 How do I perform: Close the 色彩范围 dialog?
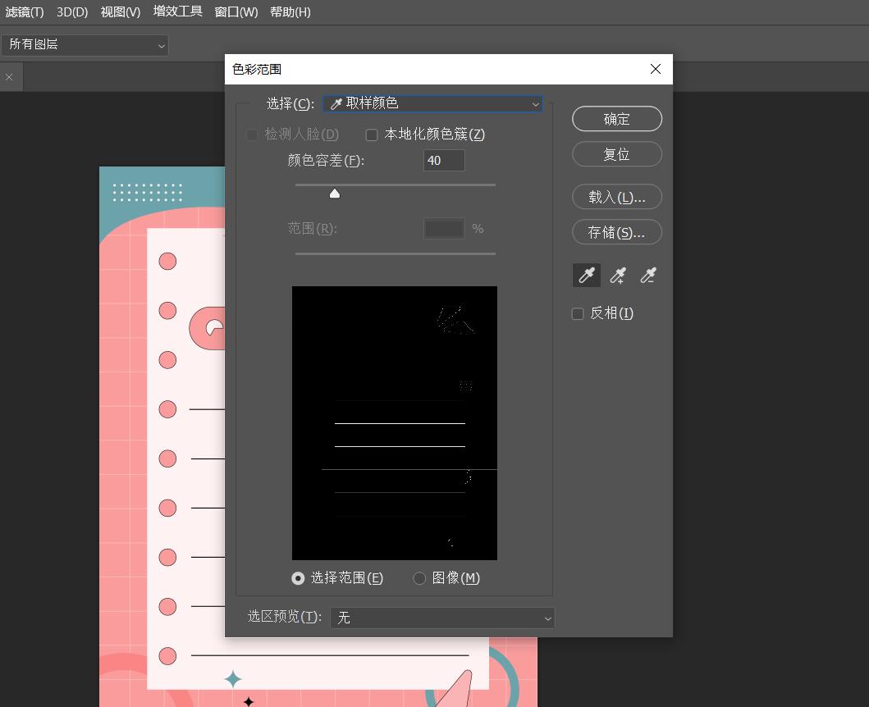pos(656,70)
